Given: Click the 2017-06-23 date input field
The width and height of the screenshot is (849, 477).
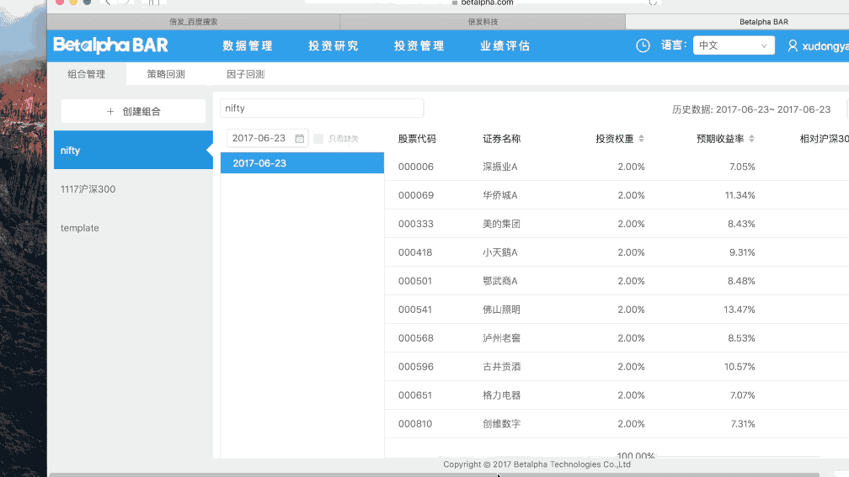Looking at the screenshot, I should [268, 139].
